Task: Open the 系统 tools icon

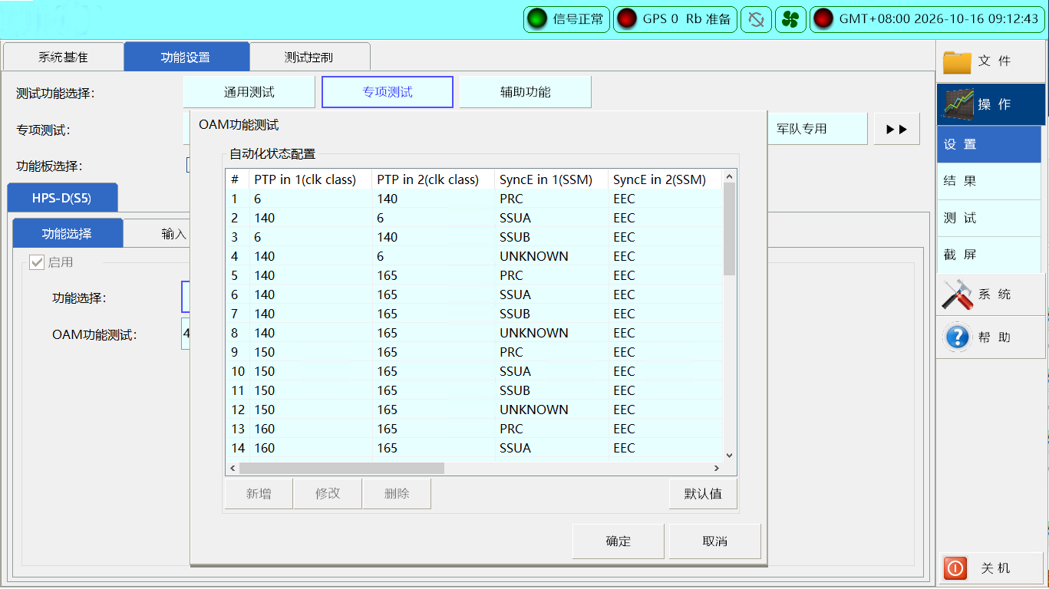Action: tap(957, 294)
